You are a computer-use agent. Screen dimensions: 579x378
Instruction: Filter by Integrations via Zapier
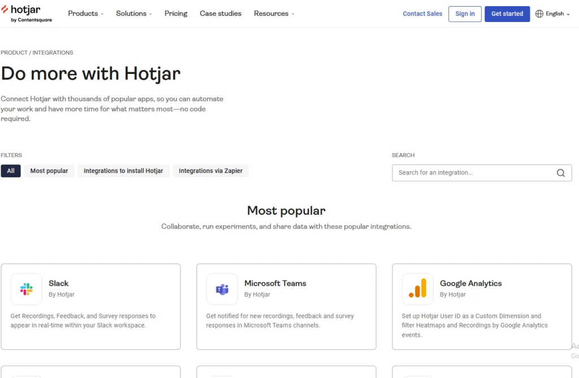coord(210,171)
